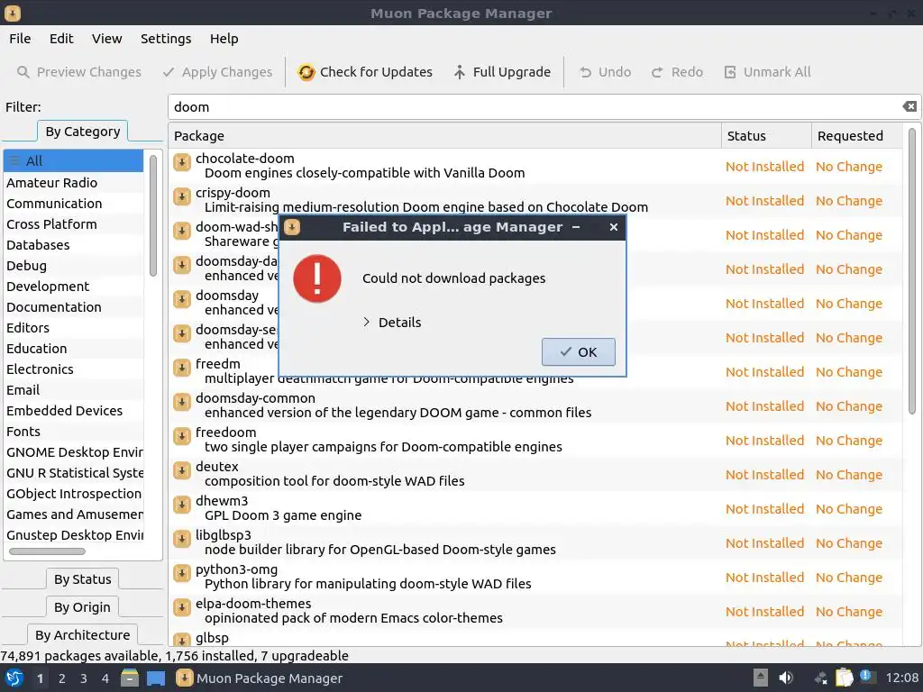Select the Embedded Devices category

(74, 411)
